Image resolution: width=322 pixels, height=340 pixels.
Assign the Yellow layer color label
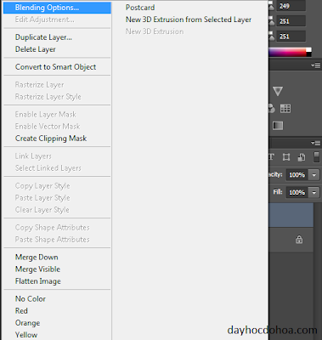click(x=26, y=335)
